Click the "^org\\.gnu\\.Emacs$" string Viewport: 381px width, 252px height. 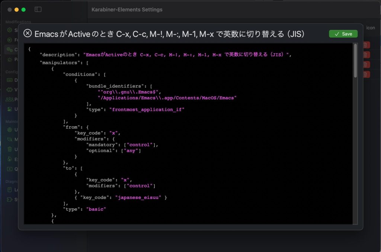point(128,92)
